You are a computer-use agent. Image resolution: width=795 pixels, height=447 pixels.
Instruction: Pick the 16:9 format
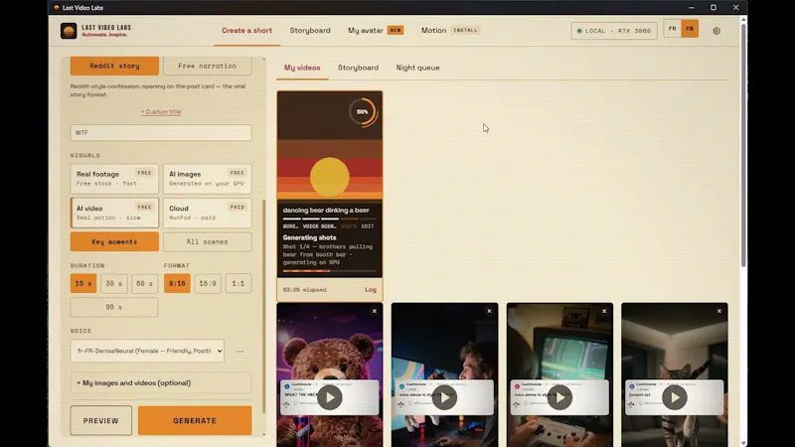[x=208, y=283]
